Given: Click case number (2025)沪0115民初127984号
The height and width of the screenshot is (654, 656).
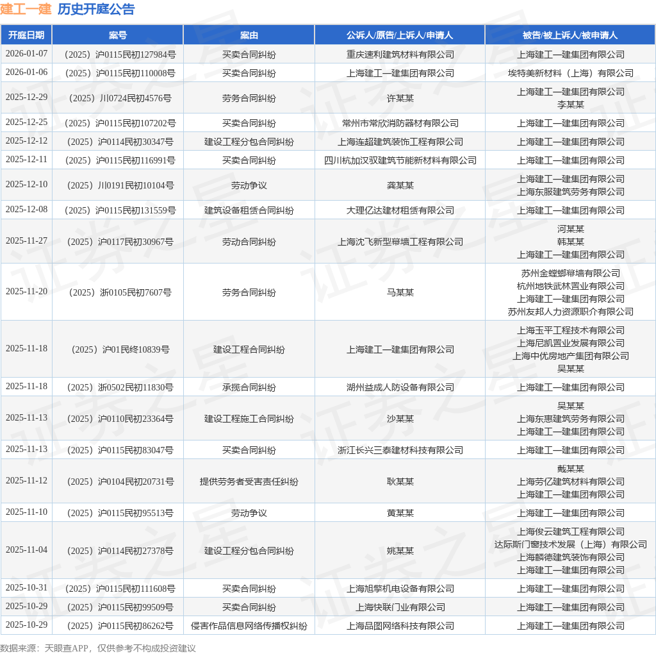Looking at the screenshot, I should pos(120,55).
